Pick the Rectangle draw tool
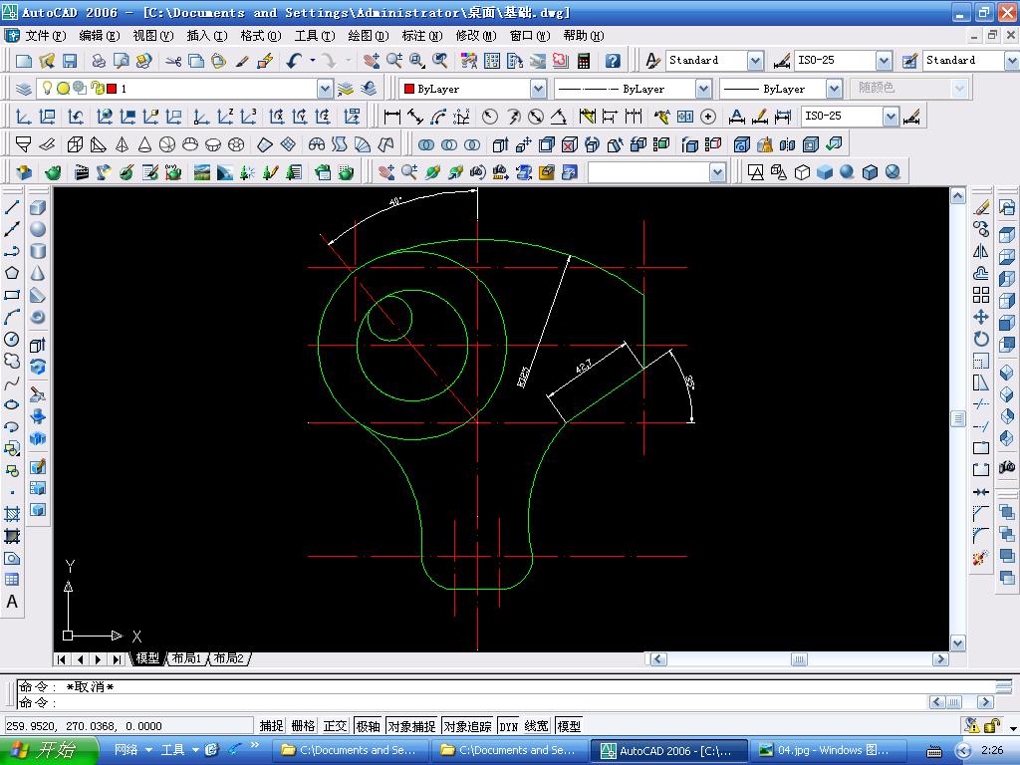1020x765 pixels. coord(12,295)
